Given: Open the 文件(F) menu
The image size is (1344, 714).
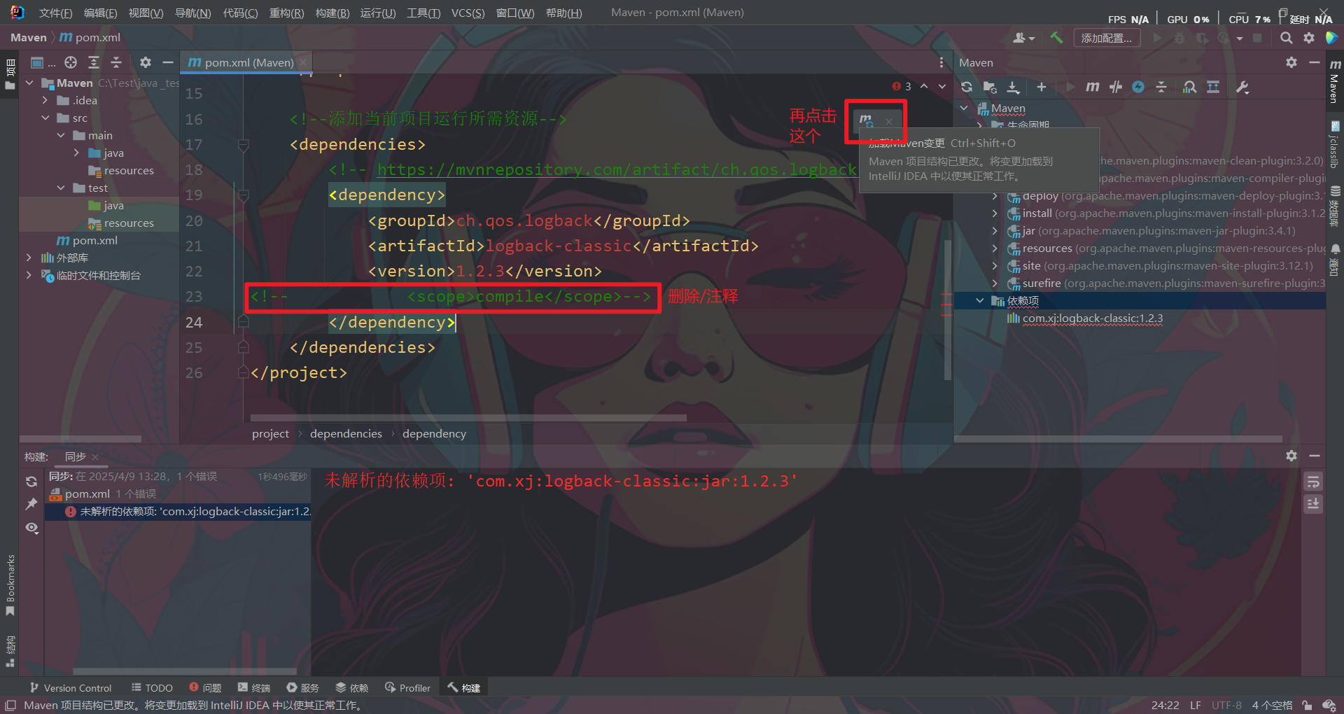Looking at the screenshot, I should [x=55, y=13].
